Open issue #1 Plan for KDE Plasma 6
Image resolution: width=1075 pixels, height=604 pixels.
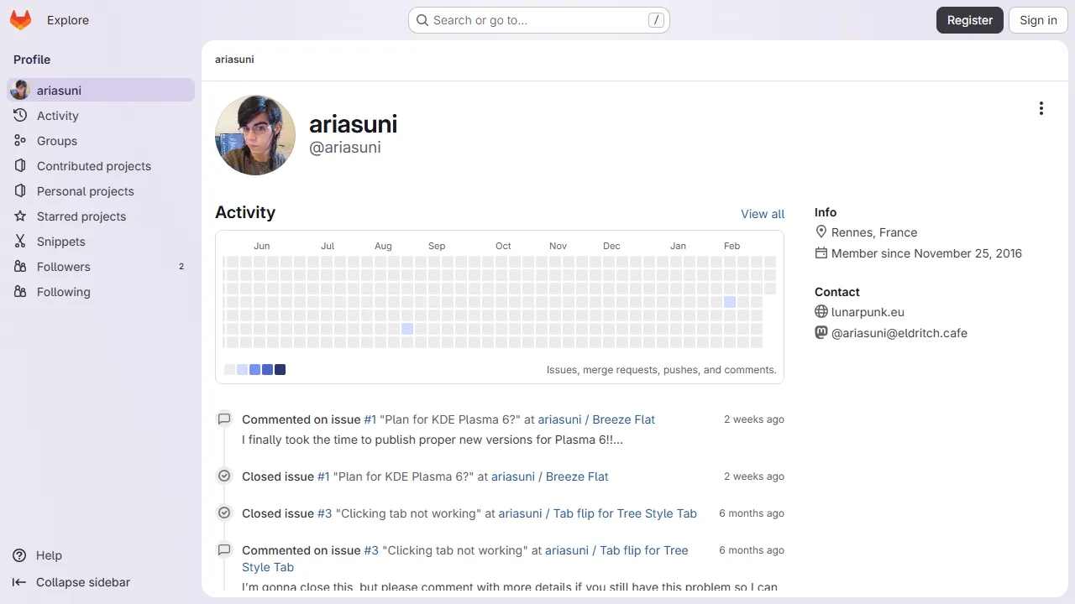tap(370, 419)
